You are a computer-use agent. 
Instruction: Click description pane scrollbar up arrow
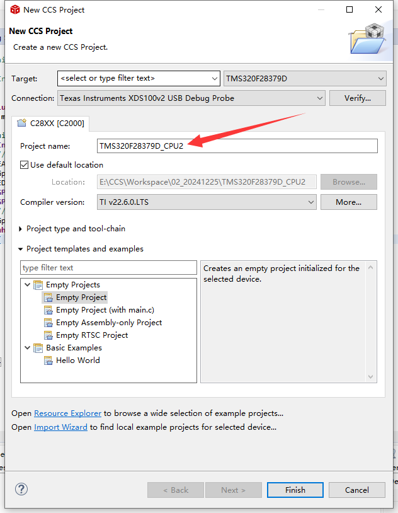point(370,267)
